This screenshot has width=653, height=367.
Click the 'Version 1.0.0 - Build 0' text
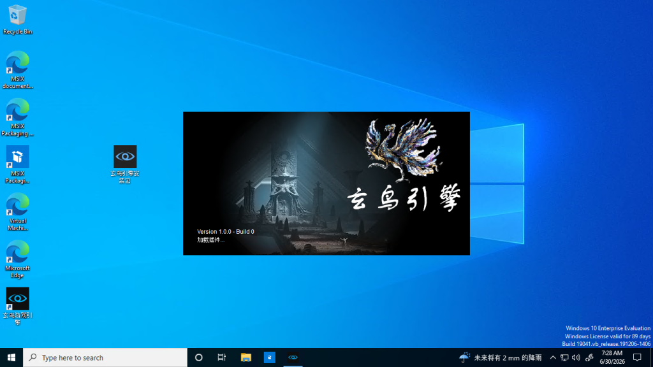pyautogui.click(x=225, y=232)
